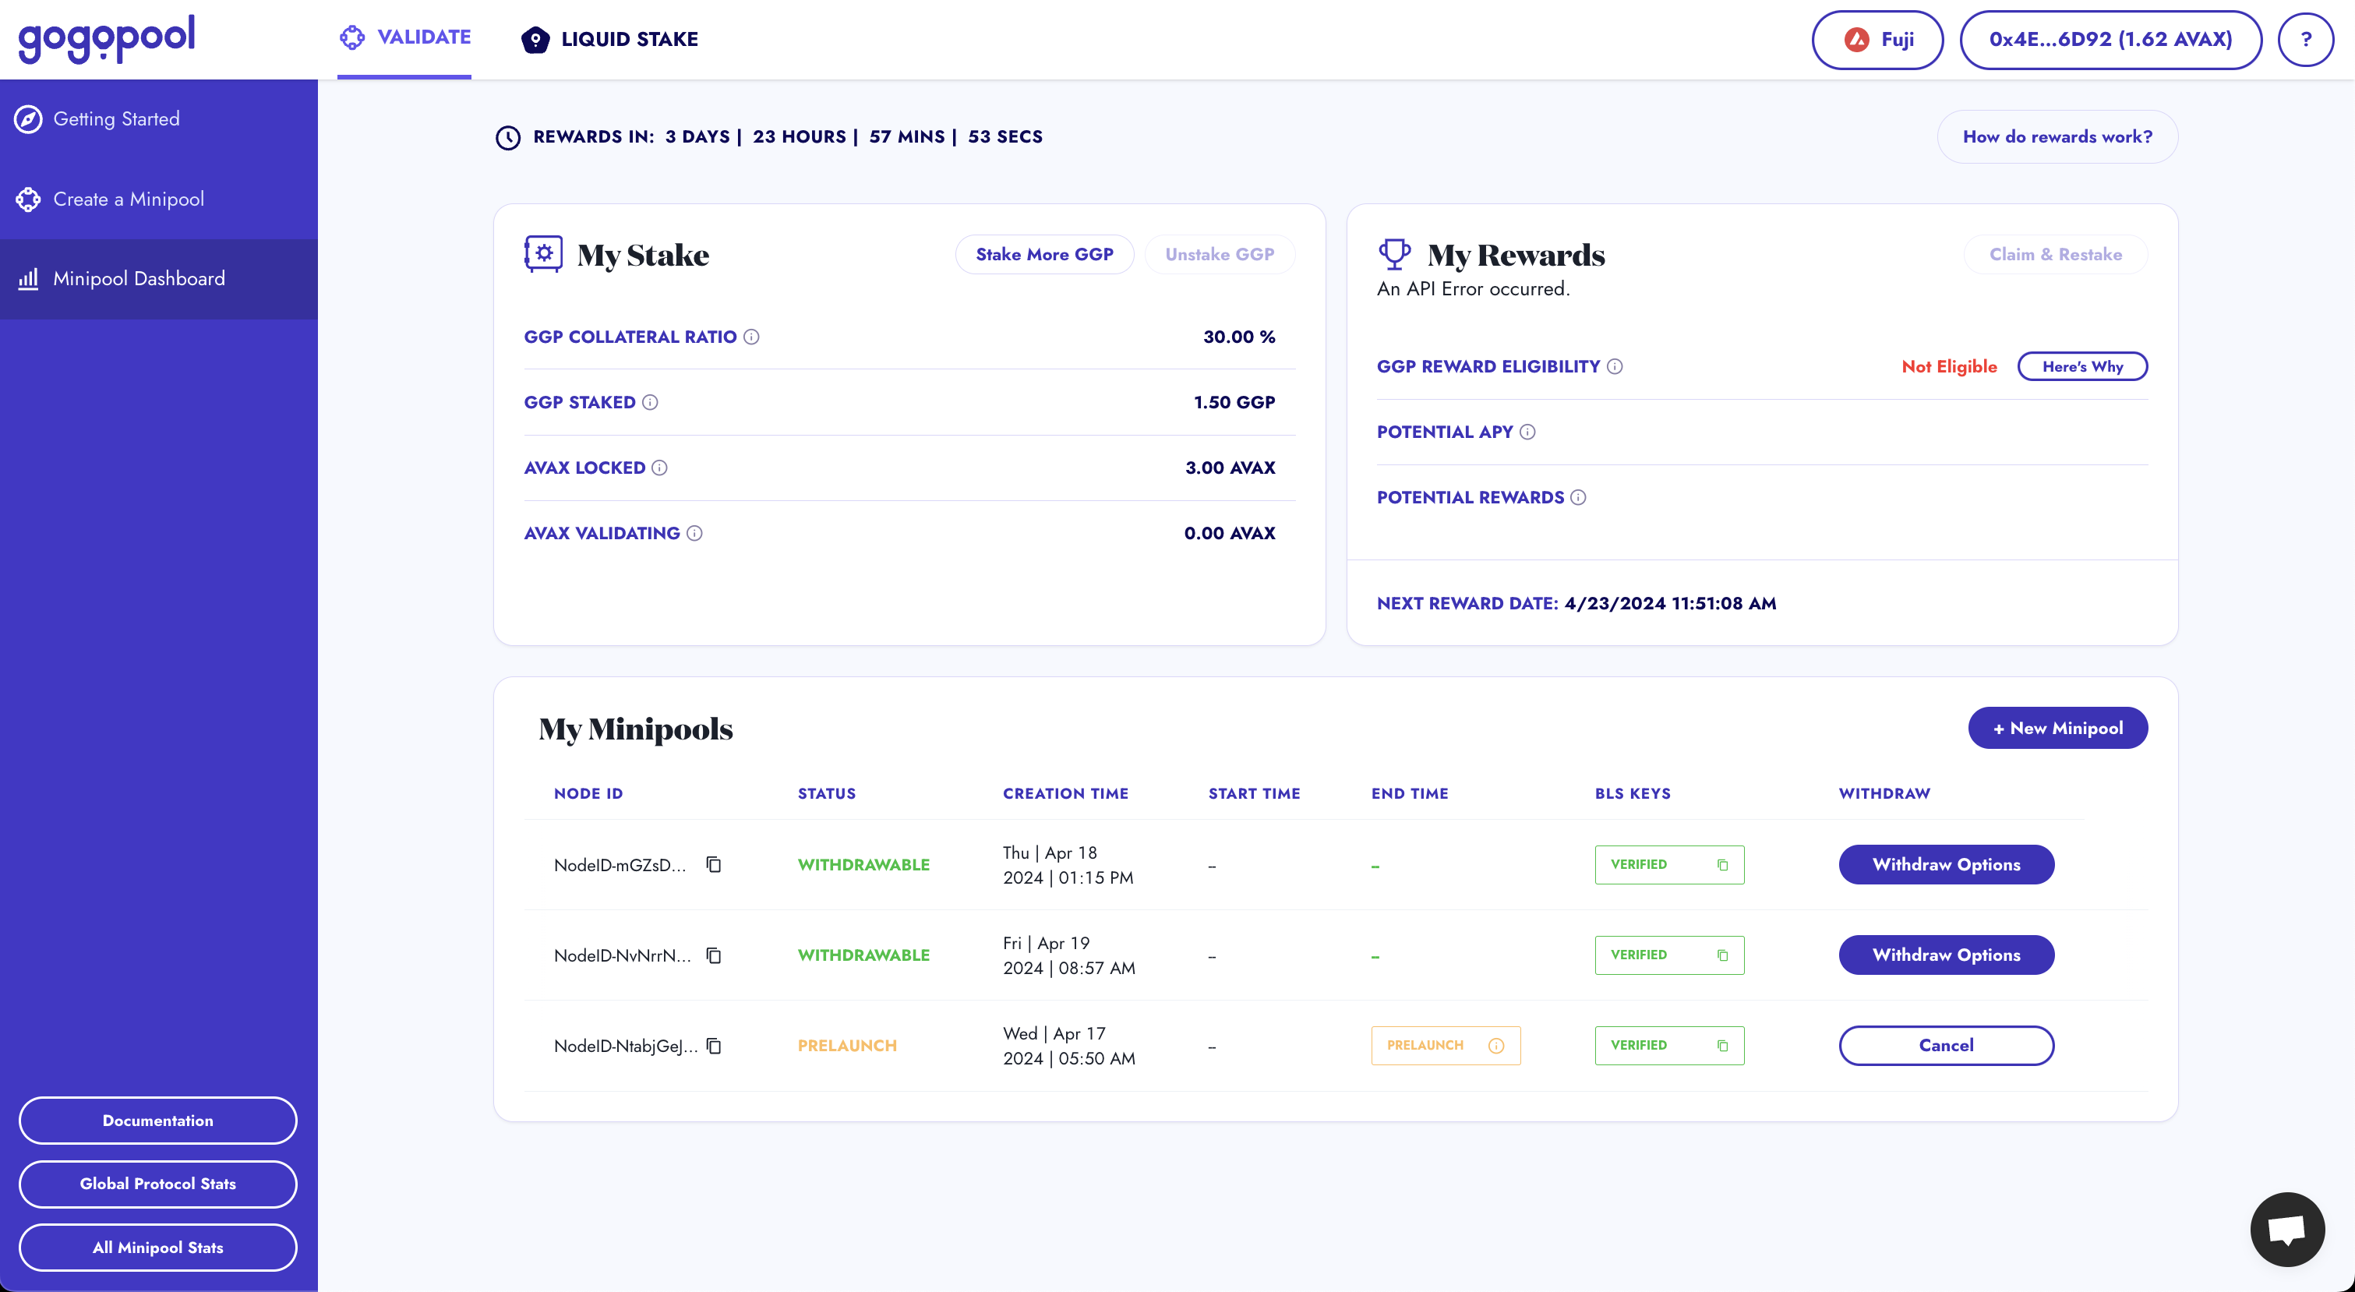The width and height of the screenshot is (2355, 1292).
Task: Click the Stake More GGP button
Action: click(1044, 254)
